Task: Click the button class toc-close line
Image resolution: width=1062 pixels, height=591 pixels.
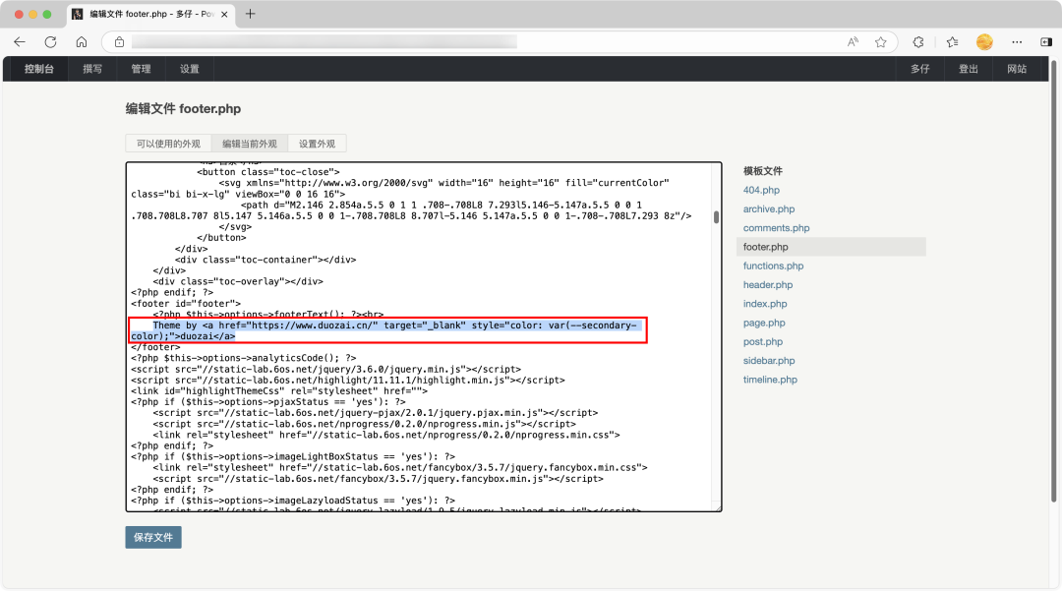Action: click(268, 172)
